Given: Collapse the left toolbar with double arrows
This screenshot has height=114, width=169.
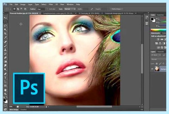Looking at the screenshot, I should click(4, 13).
